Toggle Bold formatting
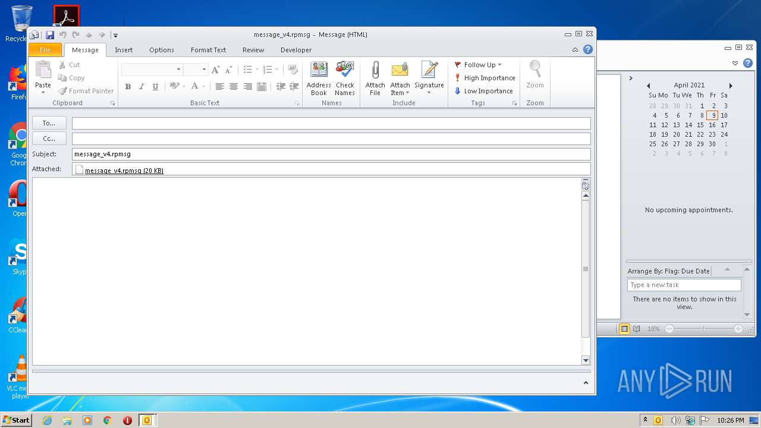Viewport: 761px width, 428px height. click(128, 87)
